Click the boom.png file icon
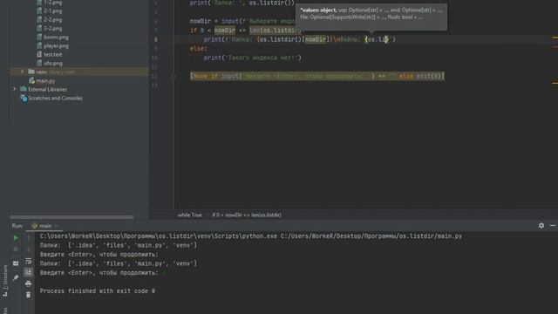The height and width of the screenshot is (314, 558). pos(39,37)
